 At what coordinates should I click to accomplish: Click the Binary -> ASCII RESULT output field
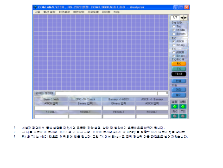click(x=119, y=116)
